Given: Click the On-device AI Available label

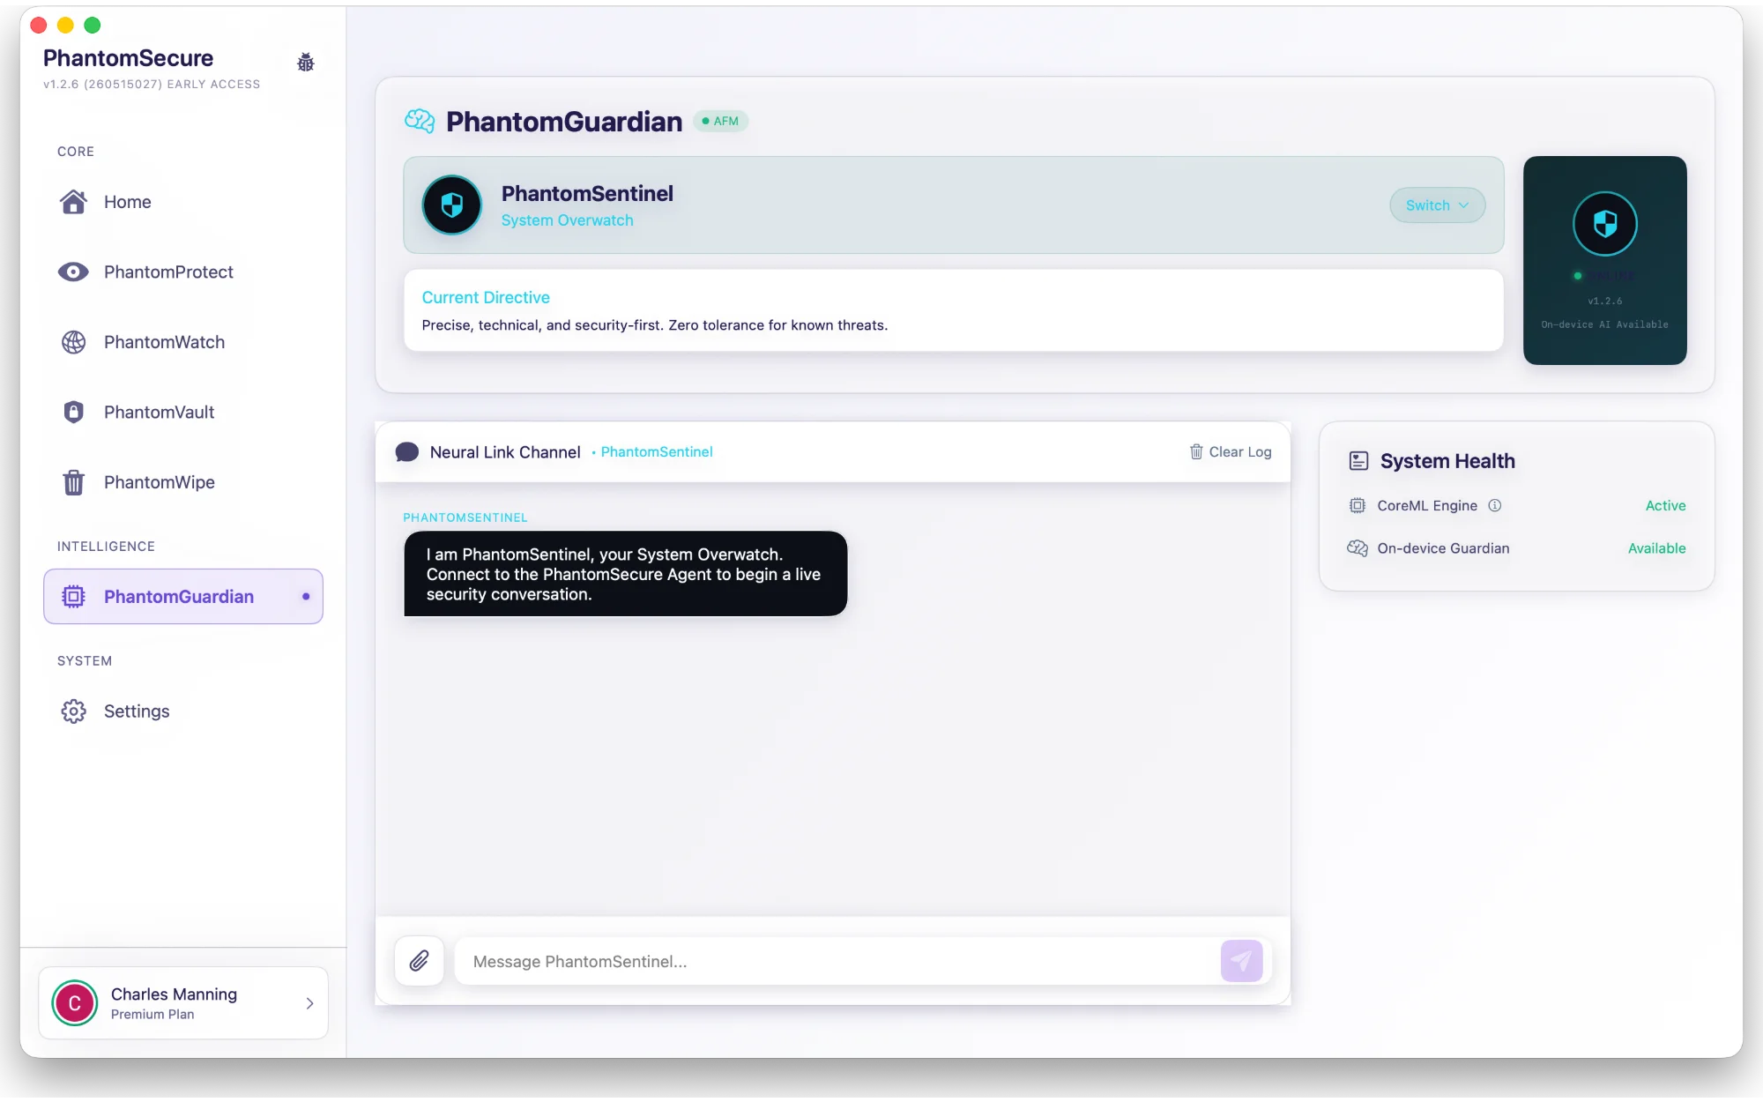Looking at the screenshot, I should tap(1604, 324).
